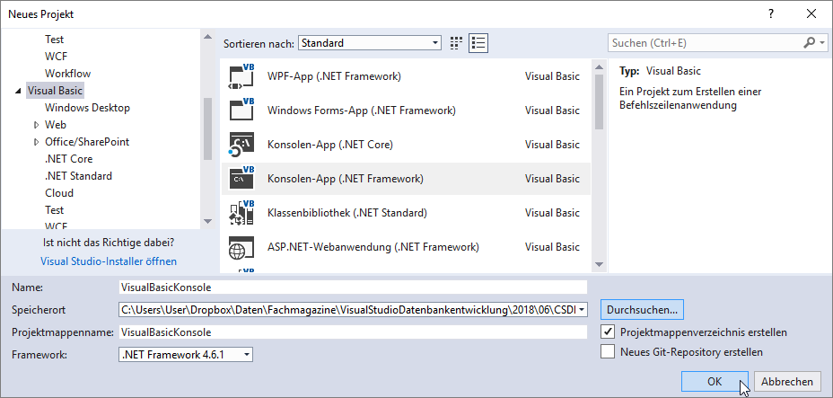The height and width of the screenshot is (398, 833).
Task: Select Test below Cloud in the tree
Action: click(54, 210)
